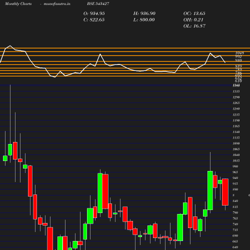Click the '992' level label on indicator panel
The height and width of the screenshot is (250, 250).
coord(238,56)
